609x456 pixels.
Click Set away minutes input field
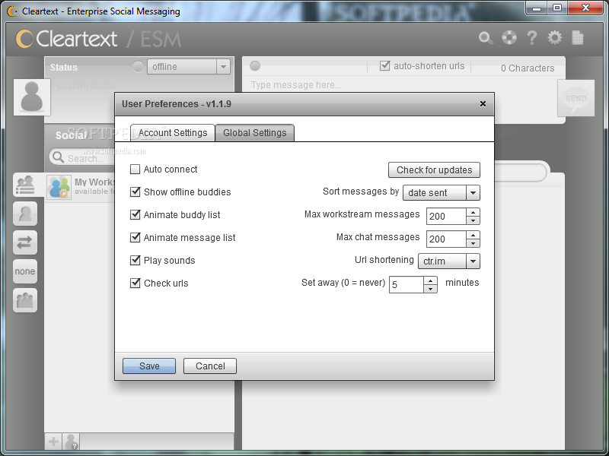pyautogui.click(x=406, y=284)
